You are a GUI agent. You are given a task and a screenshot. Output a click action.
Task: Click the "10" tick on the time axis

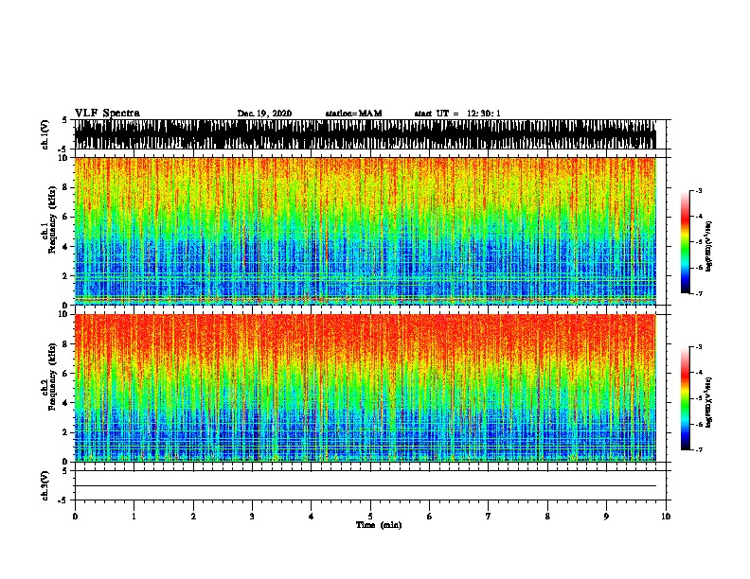[666, 517]
